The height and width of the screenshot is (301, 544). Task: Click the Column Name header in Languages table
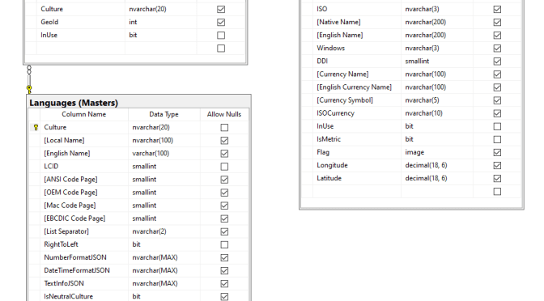point(84,114)
